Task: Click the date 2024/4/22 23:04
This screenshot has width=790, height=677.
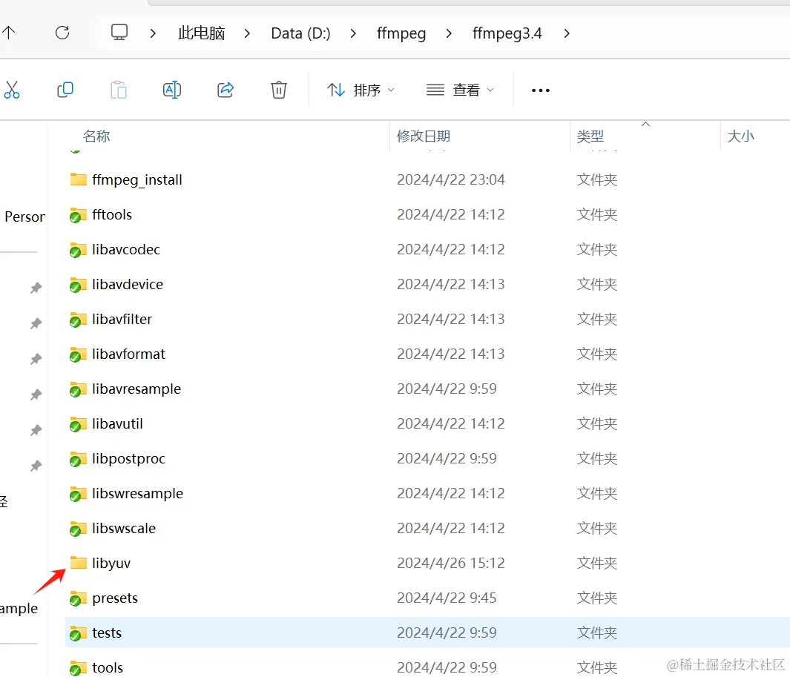Action: pos(450,179)
